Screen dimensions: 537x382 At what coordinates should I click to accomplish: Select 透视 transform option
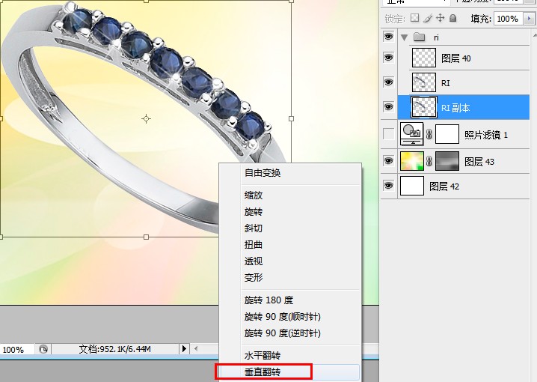pyautogui.click(x=254, y=261)
